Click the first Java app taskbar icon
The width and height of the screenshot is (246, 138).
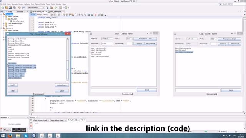click(42, 135)
